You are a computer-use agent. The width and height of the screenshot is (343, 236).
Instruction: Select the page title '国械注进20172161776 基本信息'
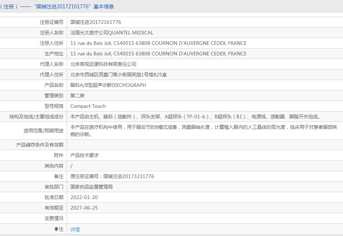pos(74,7)
